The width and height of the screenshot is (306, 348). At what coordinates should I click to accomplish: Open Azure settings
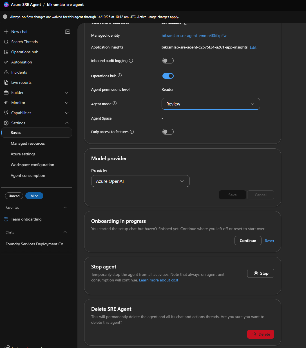23,154
